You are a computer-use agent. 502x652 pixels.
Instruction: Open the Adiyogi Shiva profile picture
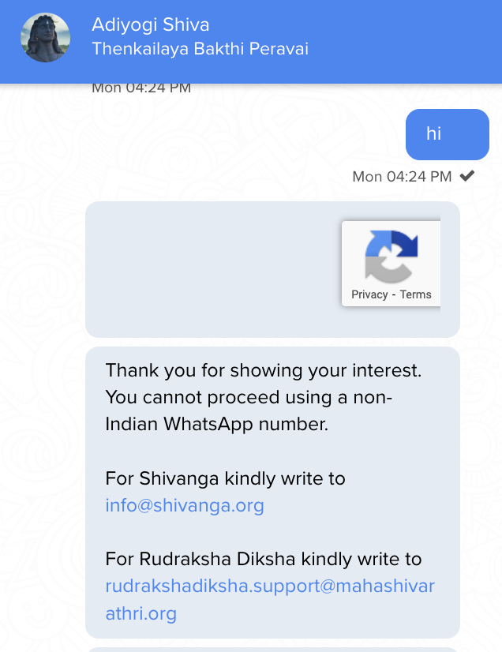[x=45, y=37]
